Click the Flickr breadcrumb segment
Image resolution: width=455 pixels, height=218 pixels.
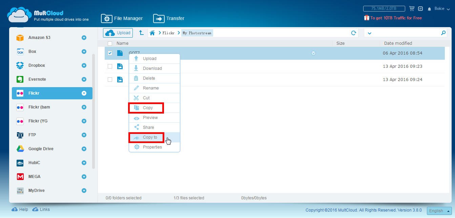tap(168, 33)
